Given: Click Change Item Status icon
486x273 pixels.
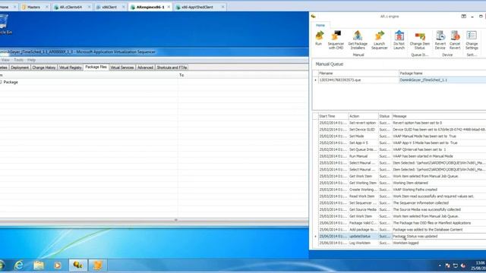Looking at the screenshot, I should click(420, 40).
